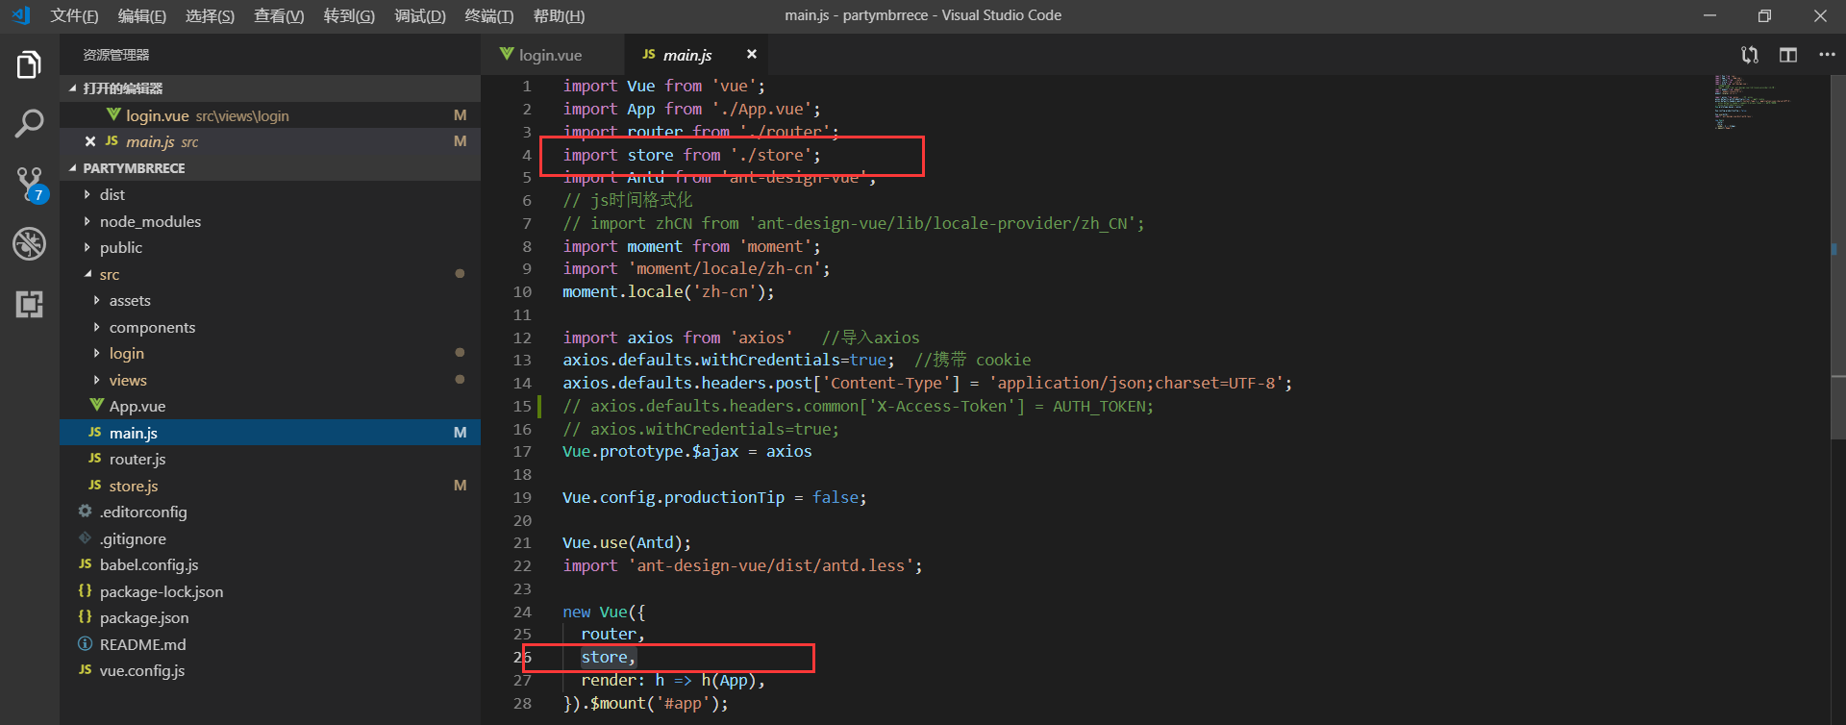This screenshot has height=725, width=1846.
Task: Expand the public folder
Action: 87,247
